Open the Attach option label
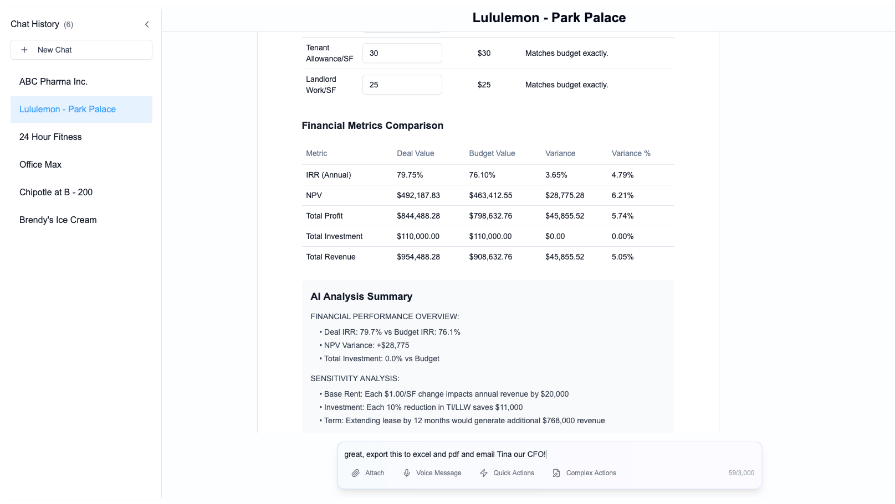This screenshot has height=504, width=895. pos(375,473)
